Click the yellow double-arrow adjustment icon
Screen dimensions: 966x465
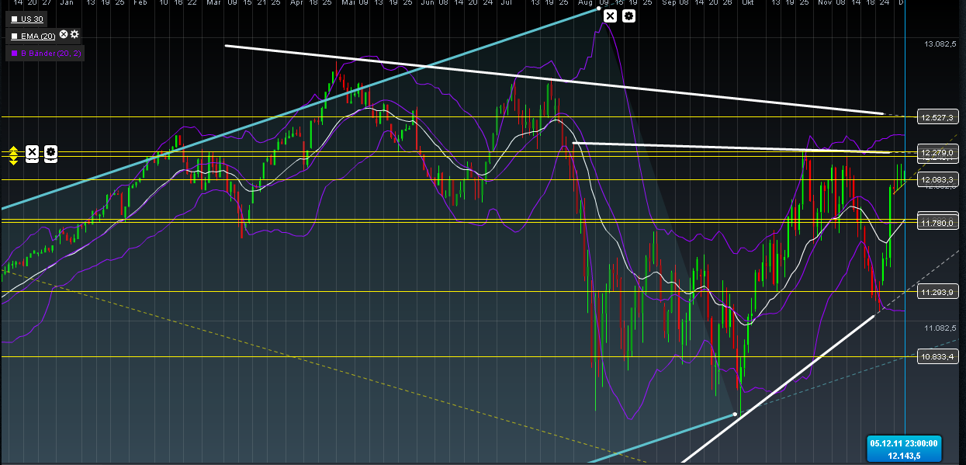(12, 154)
